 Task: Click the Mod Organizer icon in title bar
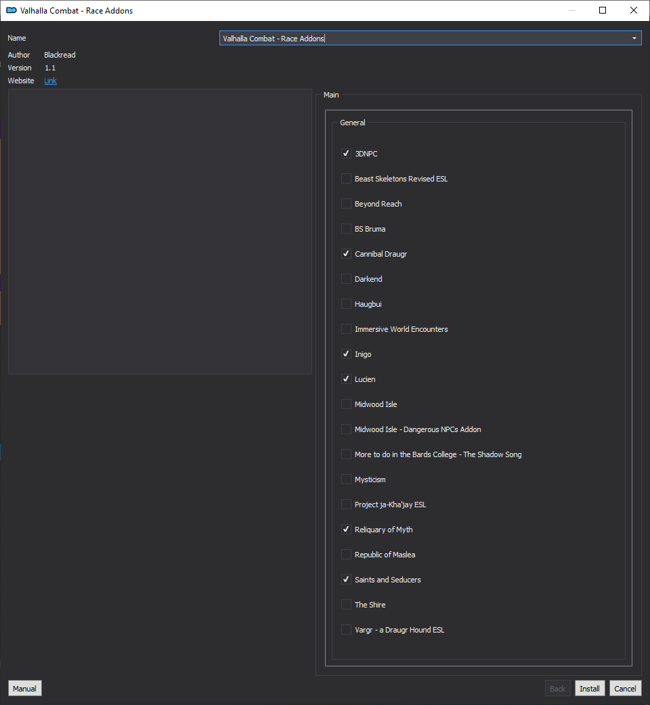(x=12, y=10)
